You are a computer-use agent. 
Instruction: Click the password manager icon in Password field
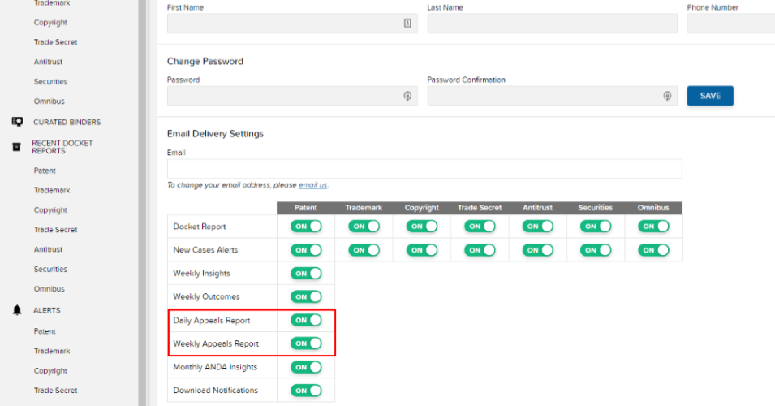pyautogui.click(x=407, y=96)
